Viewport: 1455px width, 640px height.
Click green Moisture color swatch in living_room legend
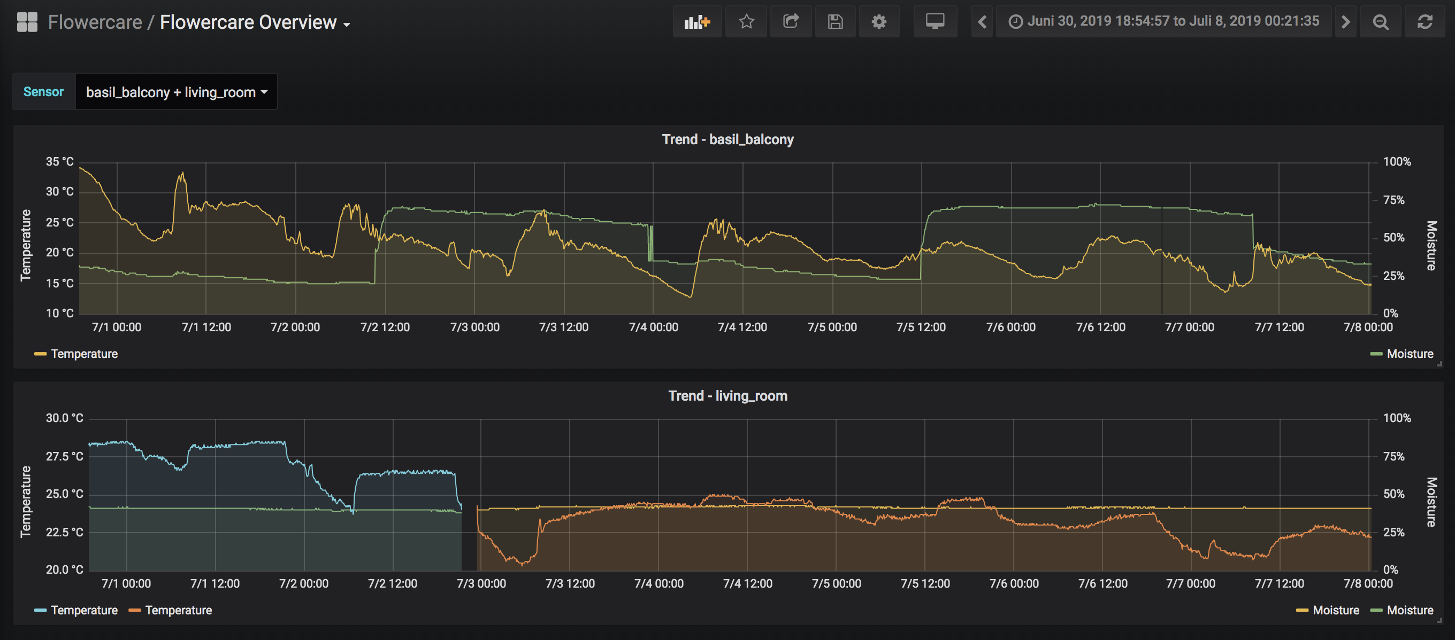point(1376,611)
